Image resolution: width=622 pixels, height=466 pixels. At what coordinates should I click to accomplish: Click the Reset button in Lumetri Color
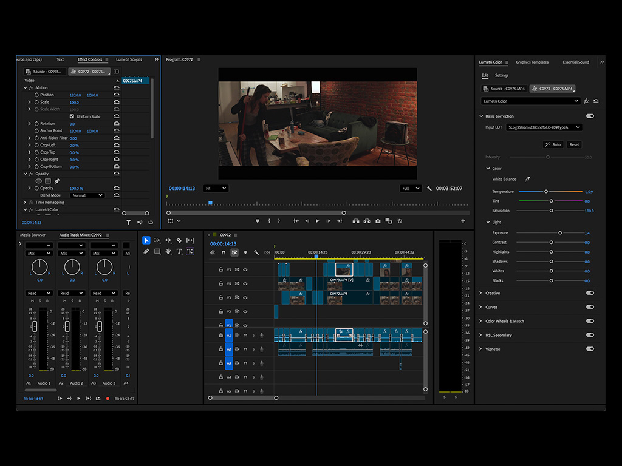[576, 144]
